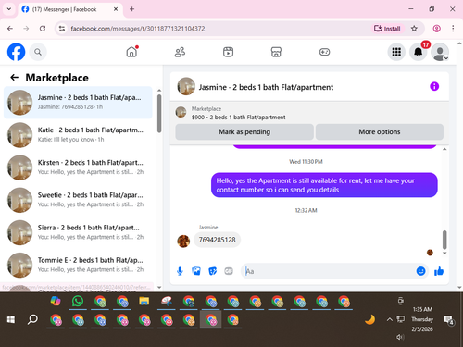463x347 pixels.
Task: Send a thumbs-up like
Action: [x=439, y=271]
